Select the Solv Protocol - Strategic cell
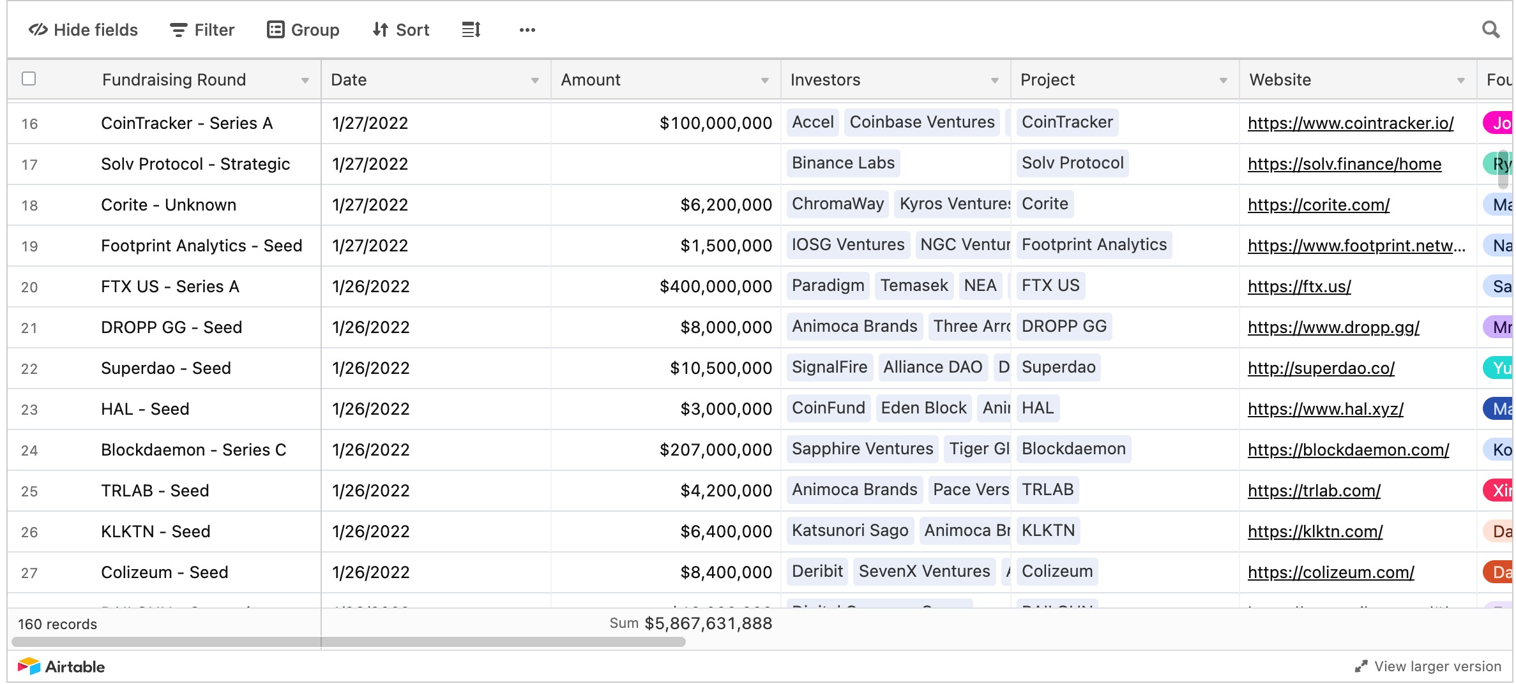This screenshot has height=684, width=1516. click(195, 164)
